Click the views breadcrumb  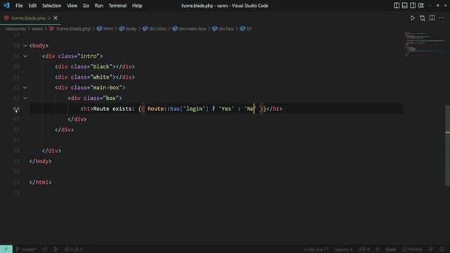point(37,29)
